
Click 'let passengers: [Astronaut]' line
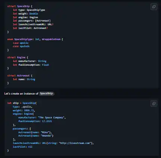coord(32,21)
